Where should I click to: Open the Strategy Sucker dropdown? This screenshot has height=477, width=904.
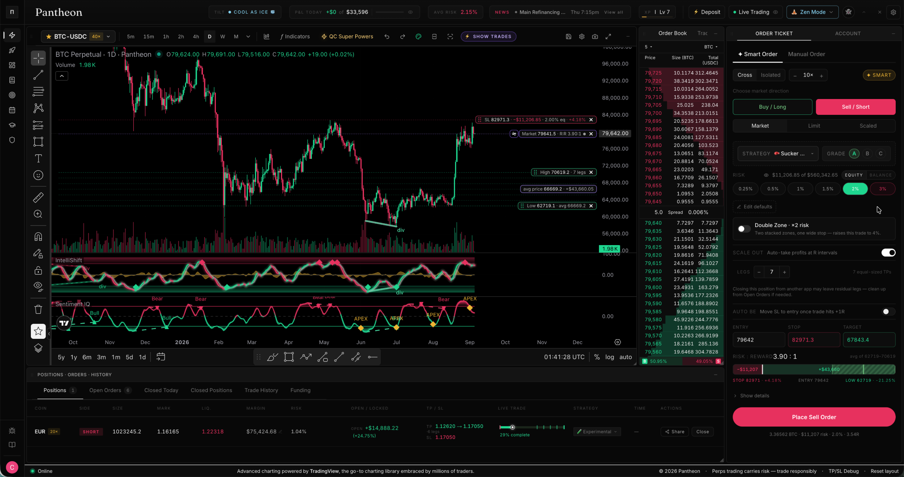pos(777,154)
